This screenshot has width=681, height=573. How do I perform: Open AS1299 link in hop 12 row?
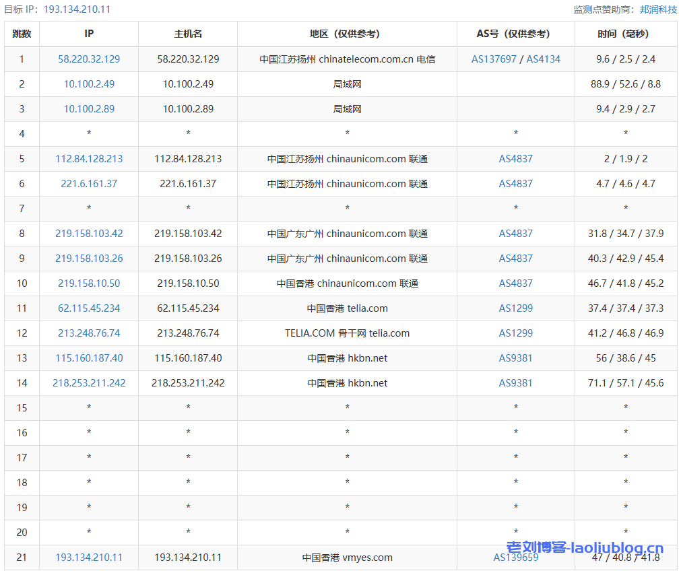[515, 333]
